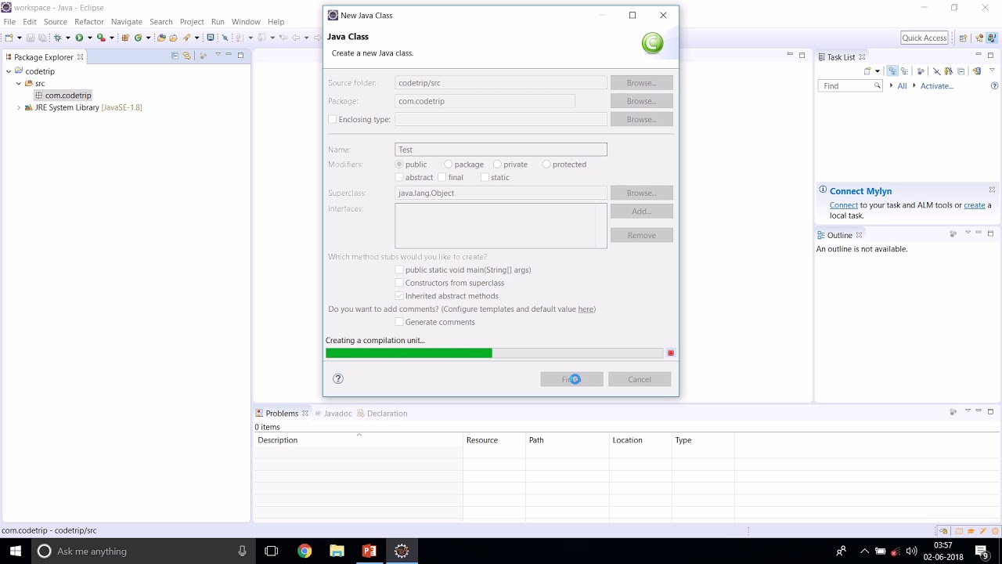Screen dimensions: 1002x564
Task: Click the Debug bug icon
Action: coord(57,38)
